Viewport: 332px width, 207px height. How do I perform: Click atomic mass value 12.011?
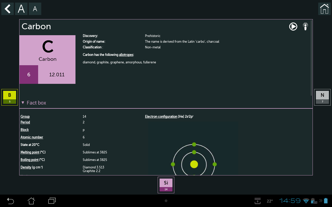[57, 75]
